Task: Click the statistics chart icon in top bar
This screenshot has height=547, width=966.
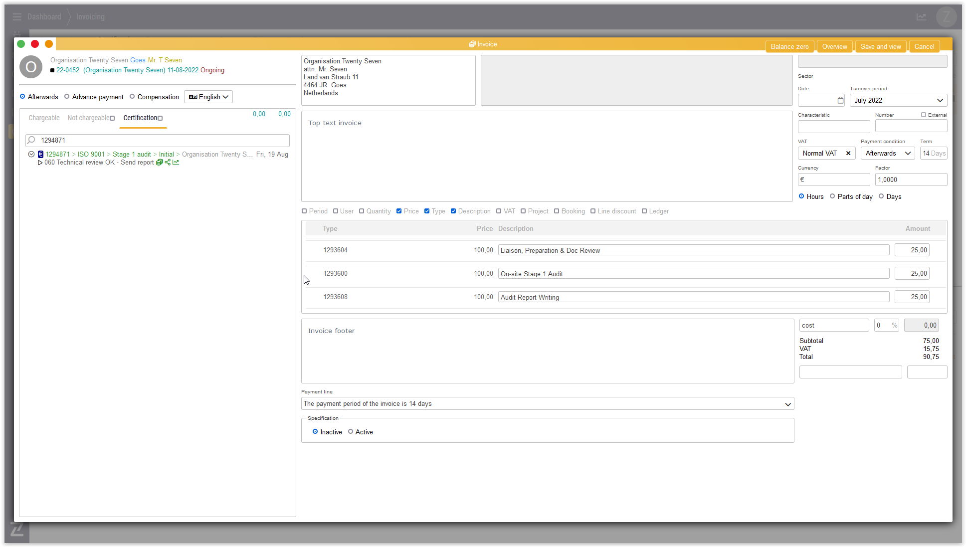Action: (921, 17)
